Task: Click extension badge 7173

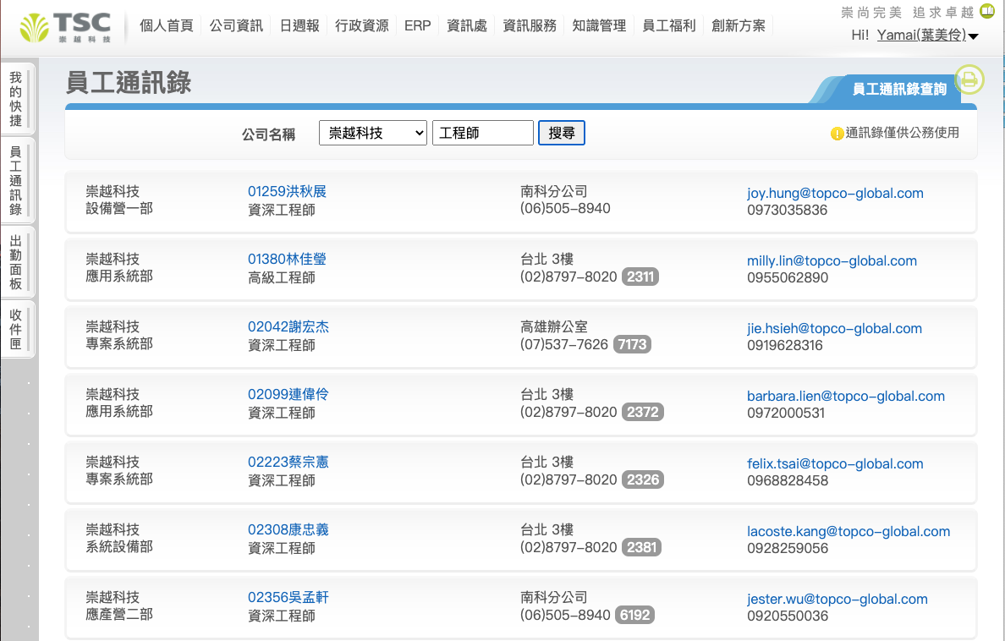Action: 632,344
